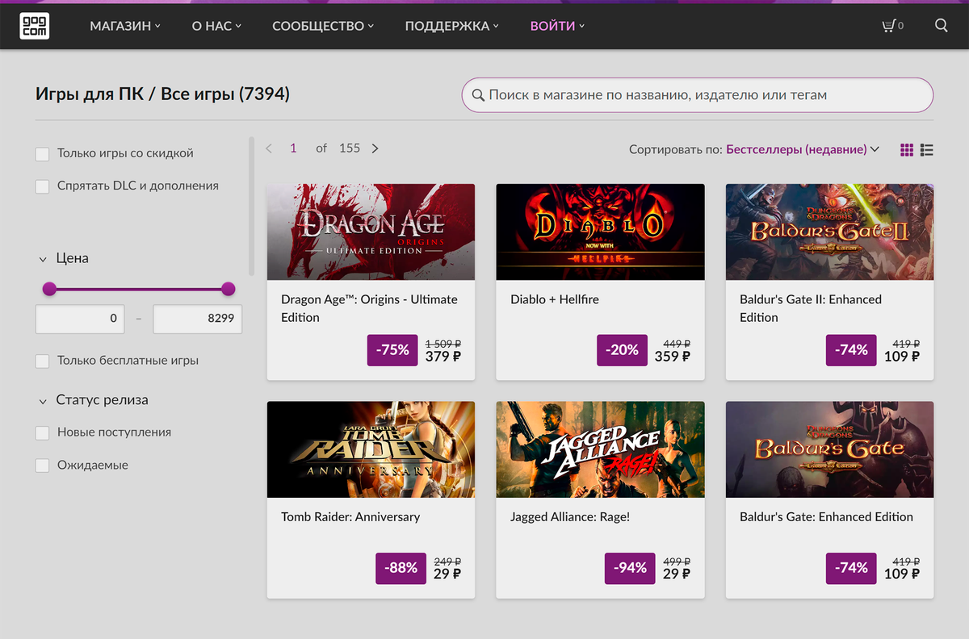Viewport: 969px width, 639px height.
Task: Enable Только игры со скидкой filter
Action: click(x=42, y=153)
